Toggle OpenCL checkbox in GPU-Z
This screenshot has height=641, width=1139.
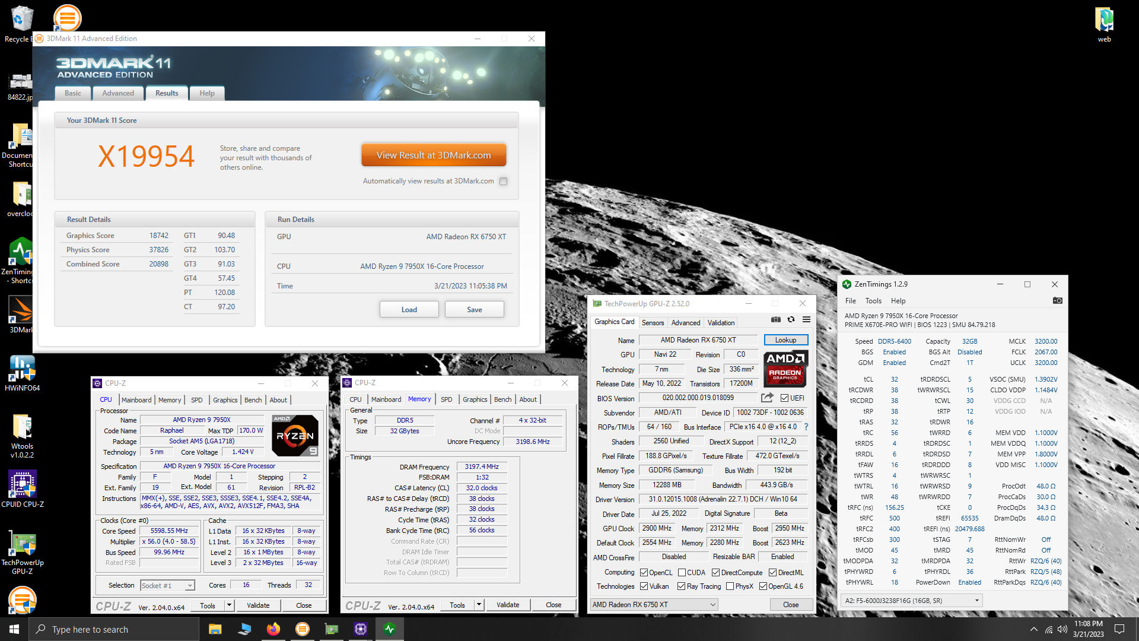pos(644,573)
